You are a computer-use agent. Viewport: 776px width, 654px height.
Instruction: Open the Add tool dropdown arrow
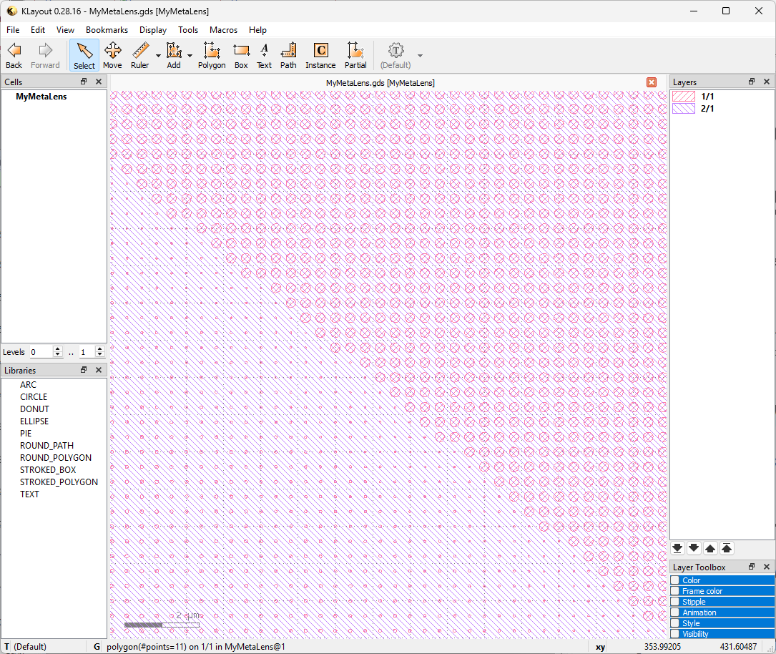[x=190, y=56]
